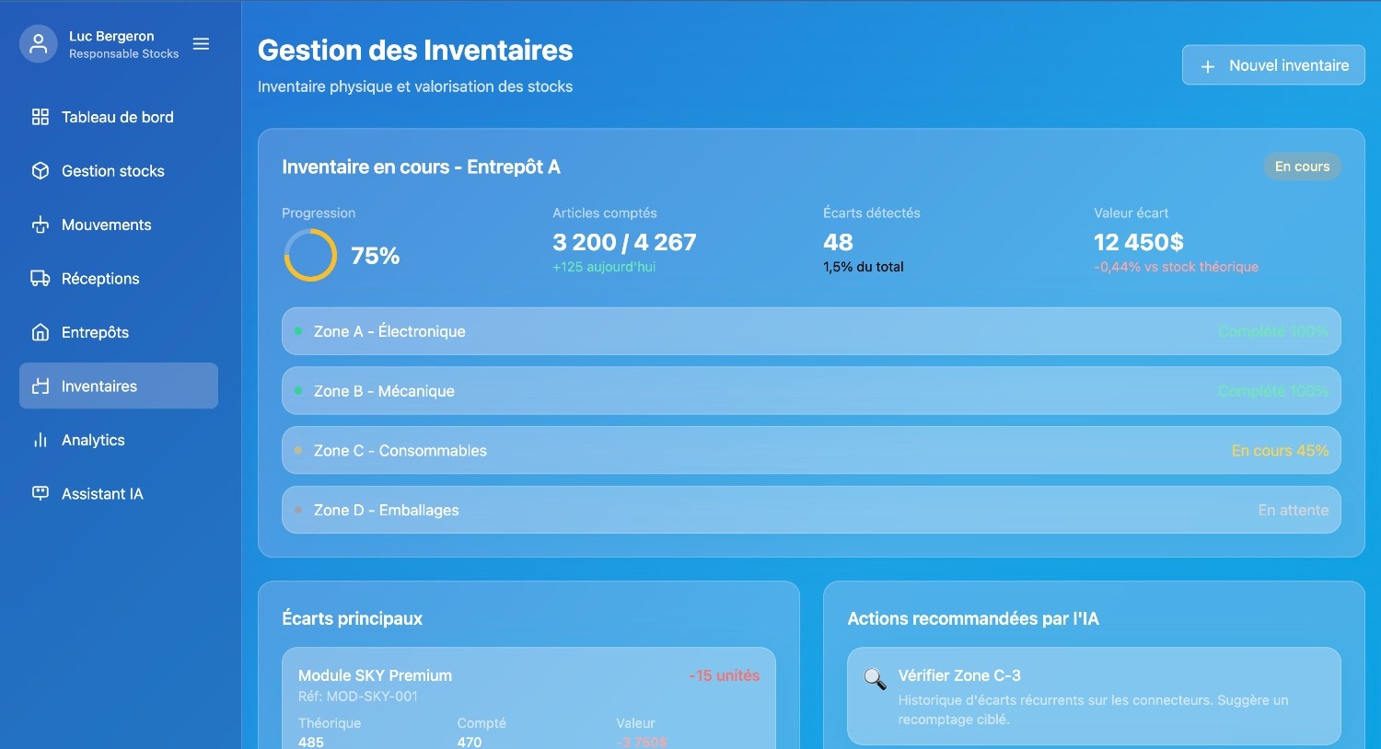
Task: Click the 75% circular progress ring
Action: [x=310, y=255]
